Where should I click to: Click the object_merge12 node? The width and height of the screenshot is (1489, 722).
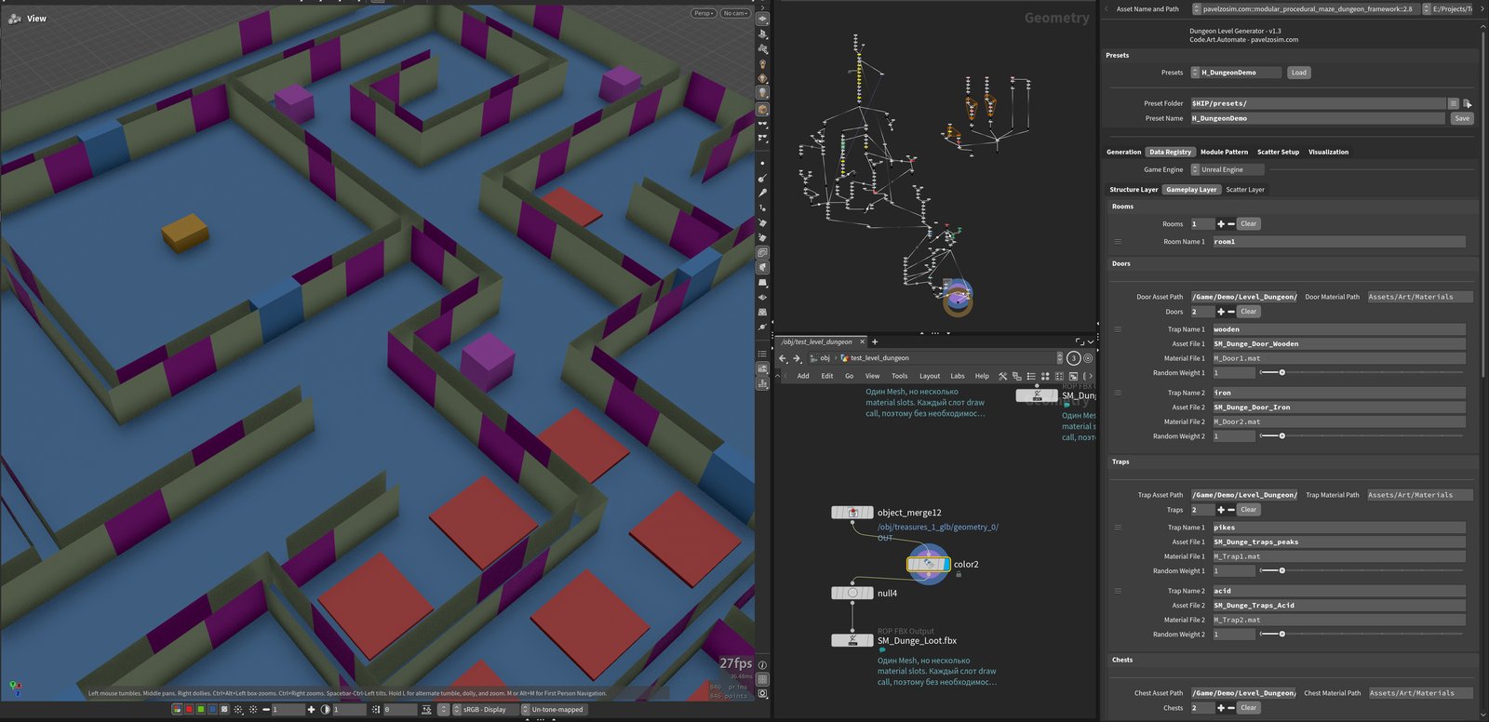pos(852,513)
